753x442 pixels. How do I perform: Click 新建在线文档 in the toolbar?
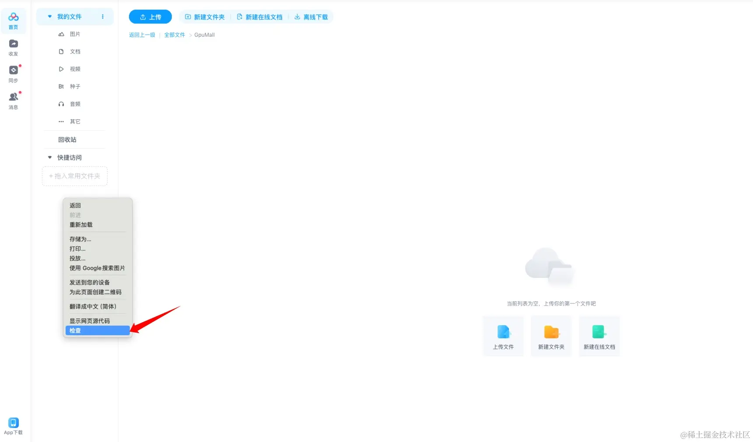(260, 17)
